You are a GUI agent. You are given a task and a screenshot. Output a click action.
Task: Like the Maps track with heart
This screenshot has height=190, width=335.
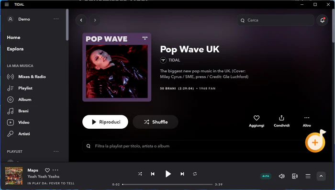pos(47,170)
